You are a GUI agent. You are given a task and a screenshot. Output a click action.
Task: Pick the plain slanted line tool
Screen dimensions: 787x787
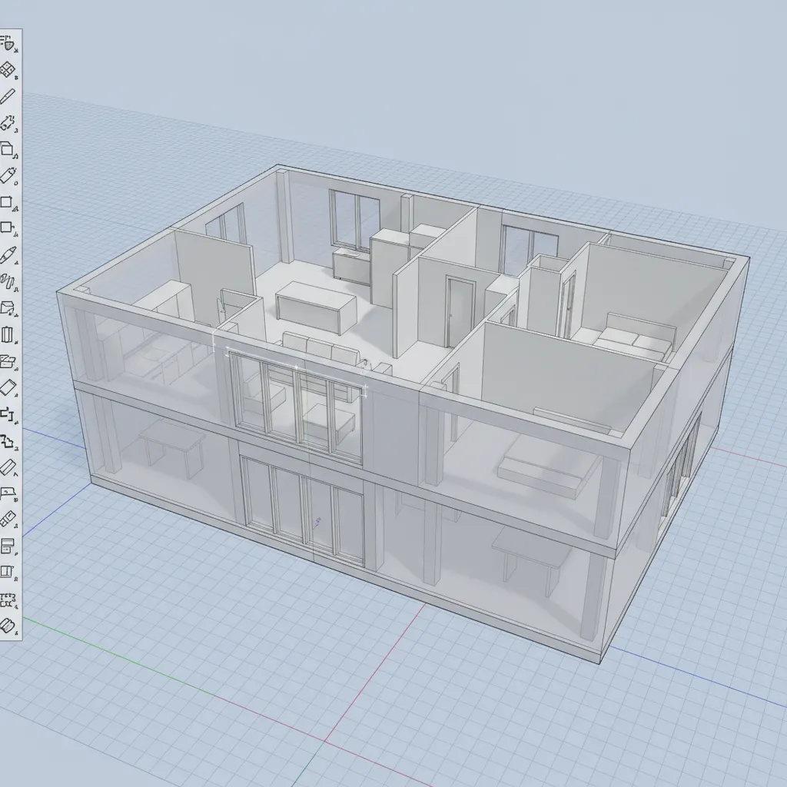coord(7,96)
